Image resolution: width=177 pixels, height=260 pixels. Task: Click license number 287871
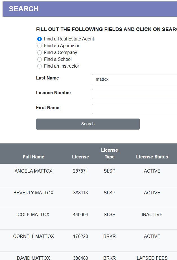click(x=80, y=171)
